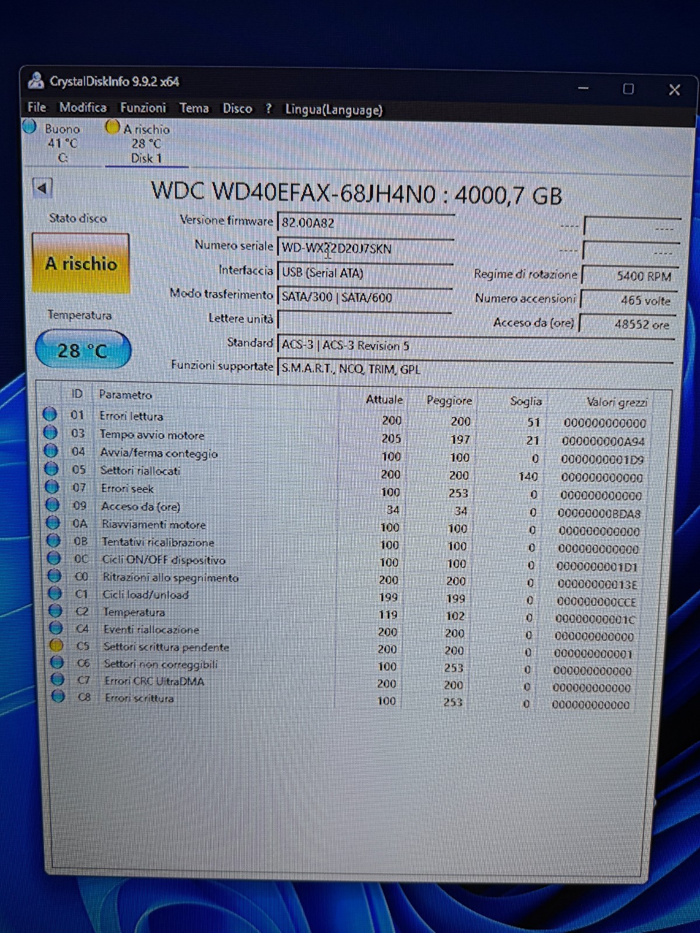Click the disk title WDC WD40EFAX-68JH4N0
This screenshot has width=700, height=933.
293,192
